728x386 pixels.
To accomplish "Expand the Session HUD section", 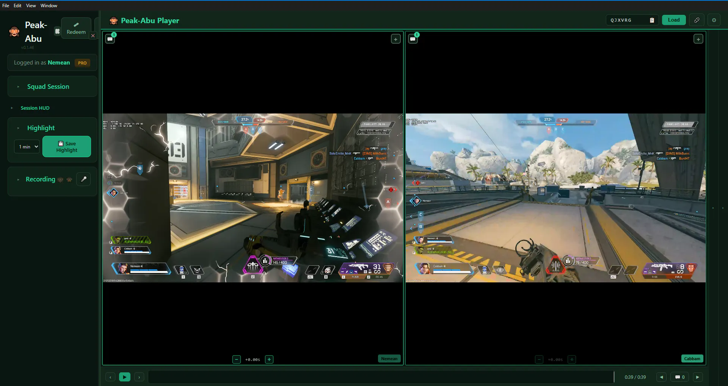I will coord(35,108).
